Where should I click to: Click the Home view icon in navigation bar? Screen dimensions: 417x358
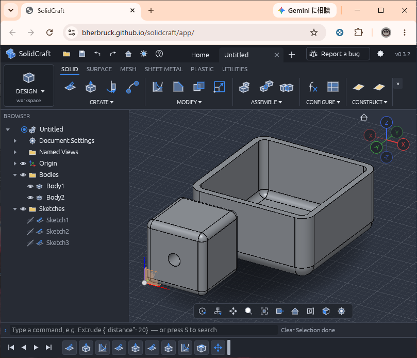pos(295,311)
